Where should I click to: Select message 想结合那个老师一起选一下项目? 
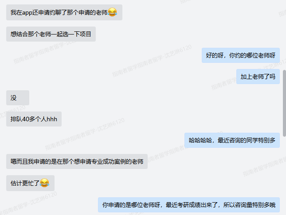(x=51, y=34)
